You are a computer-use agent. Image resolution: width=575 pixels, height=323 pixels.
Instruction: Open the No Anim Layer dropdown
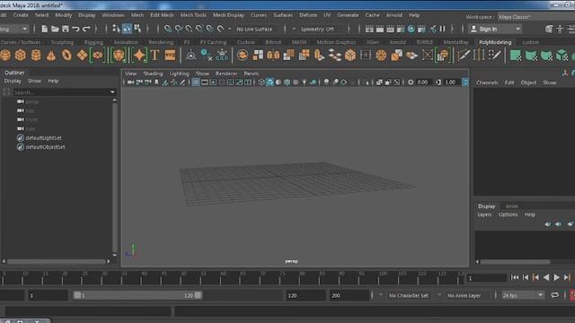464,295
